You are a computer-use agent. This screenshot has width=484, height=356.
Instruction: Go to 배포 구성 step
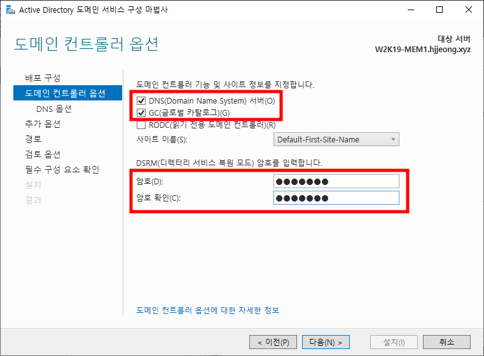tap(43, 78)
